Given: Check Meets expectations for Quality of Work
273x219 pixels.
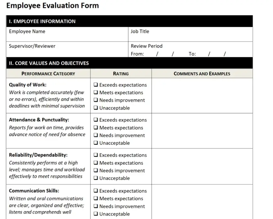Looking at the screenshot, I should tap(96, 93).
